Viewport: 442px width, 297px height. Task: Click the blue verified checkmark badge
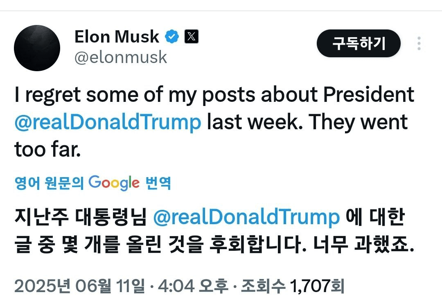[172, 37]
